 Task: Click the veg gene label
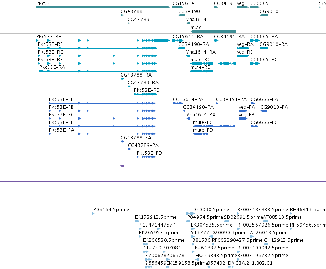point(241,3)
